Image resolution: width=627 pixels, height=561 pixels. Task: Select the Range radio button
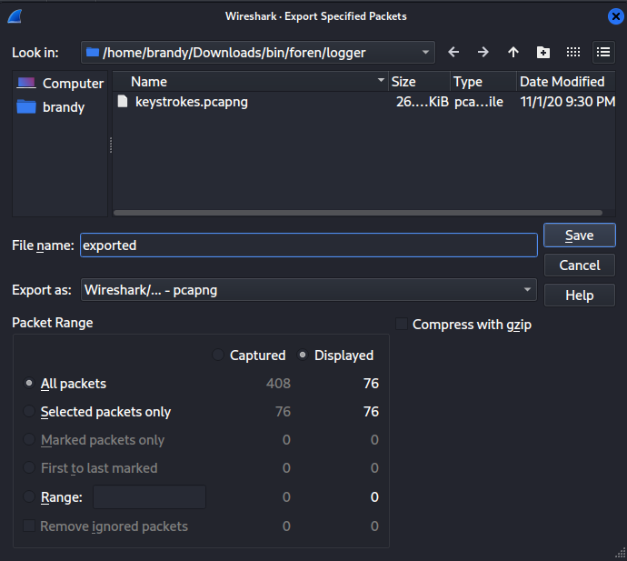tap(29, 496)
